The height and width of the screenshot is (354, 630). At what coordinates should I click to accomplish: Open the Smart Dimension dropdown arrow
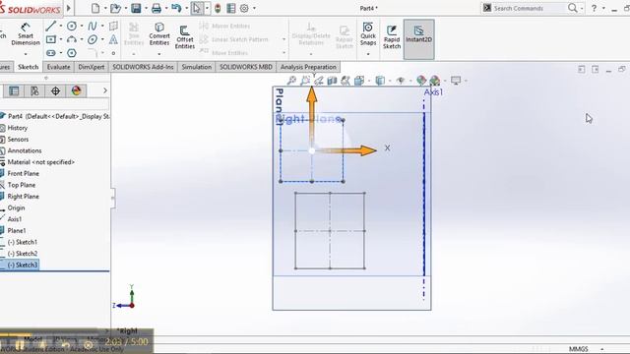tap(26, 53)
